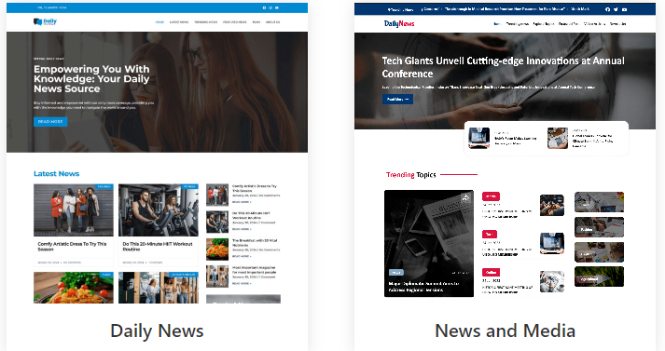The height and width of the screenshot is (351, 665).
Task: Click the share arrow icon on the newspaper card
Action: coord(465,197)
